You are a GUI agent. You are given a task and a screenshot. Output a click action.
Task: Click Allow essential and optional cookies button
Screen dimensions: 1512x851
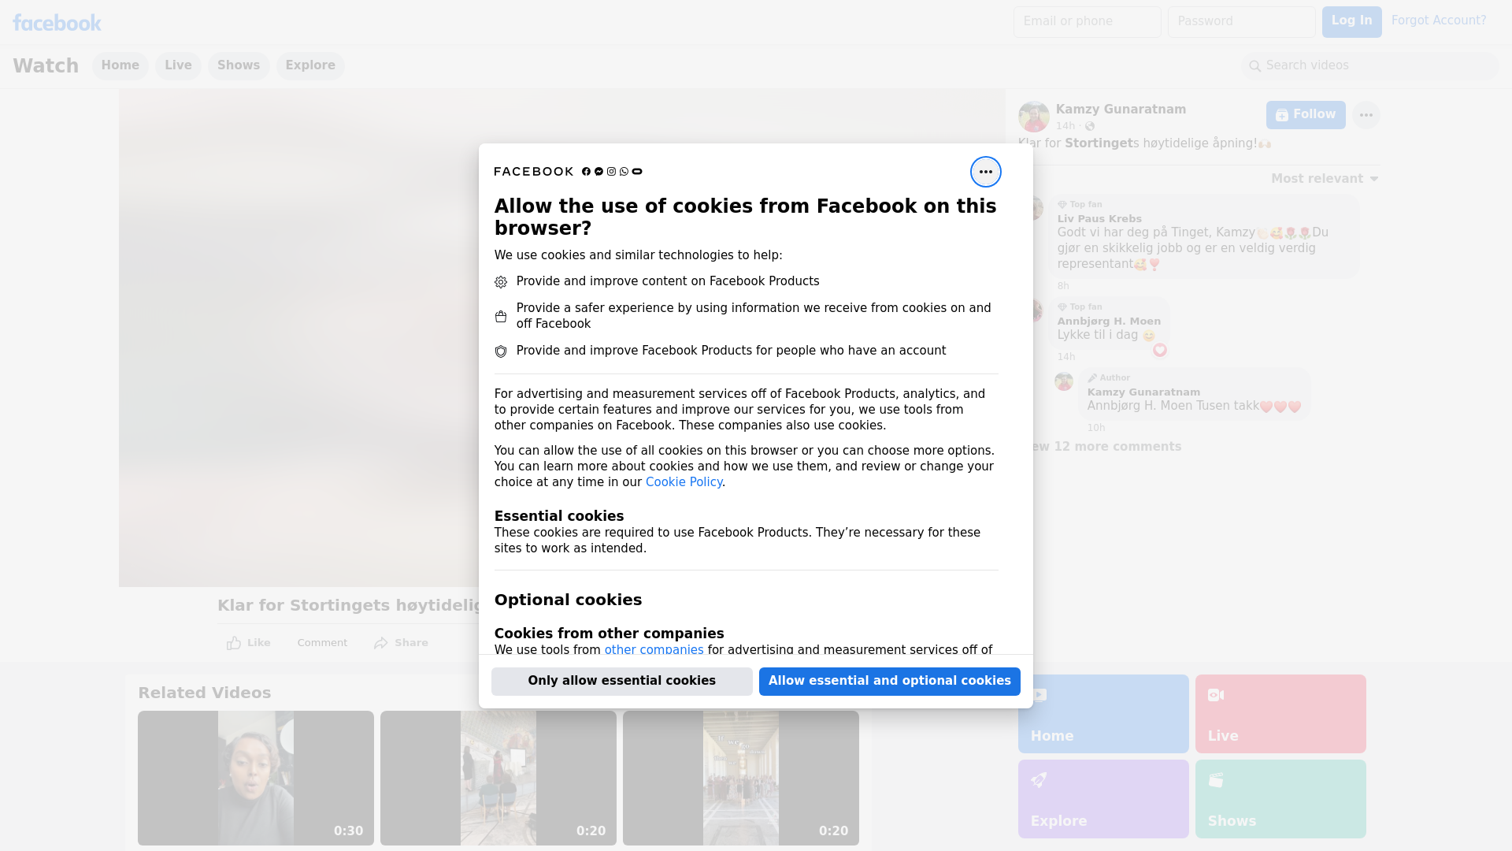point(889,682)
